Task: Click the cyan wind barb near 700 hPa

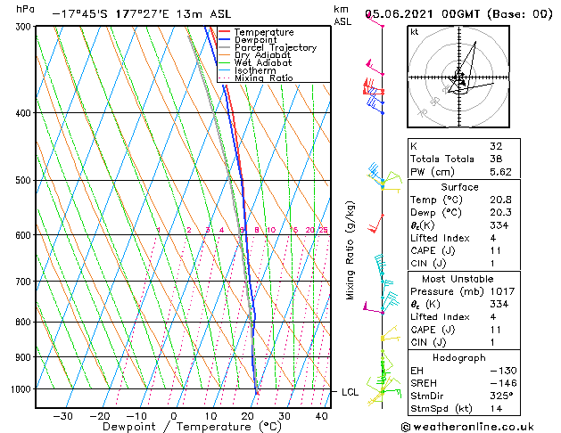Action: point(384,283)
